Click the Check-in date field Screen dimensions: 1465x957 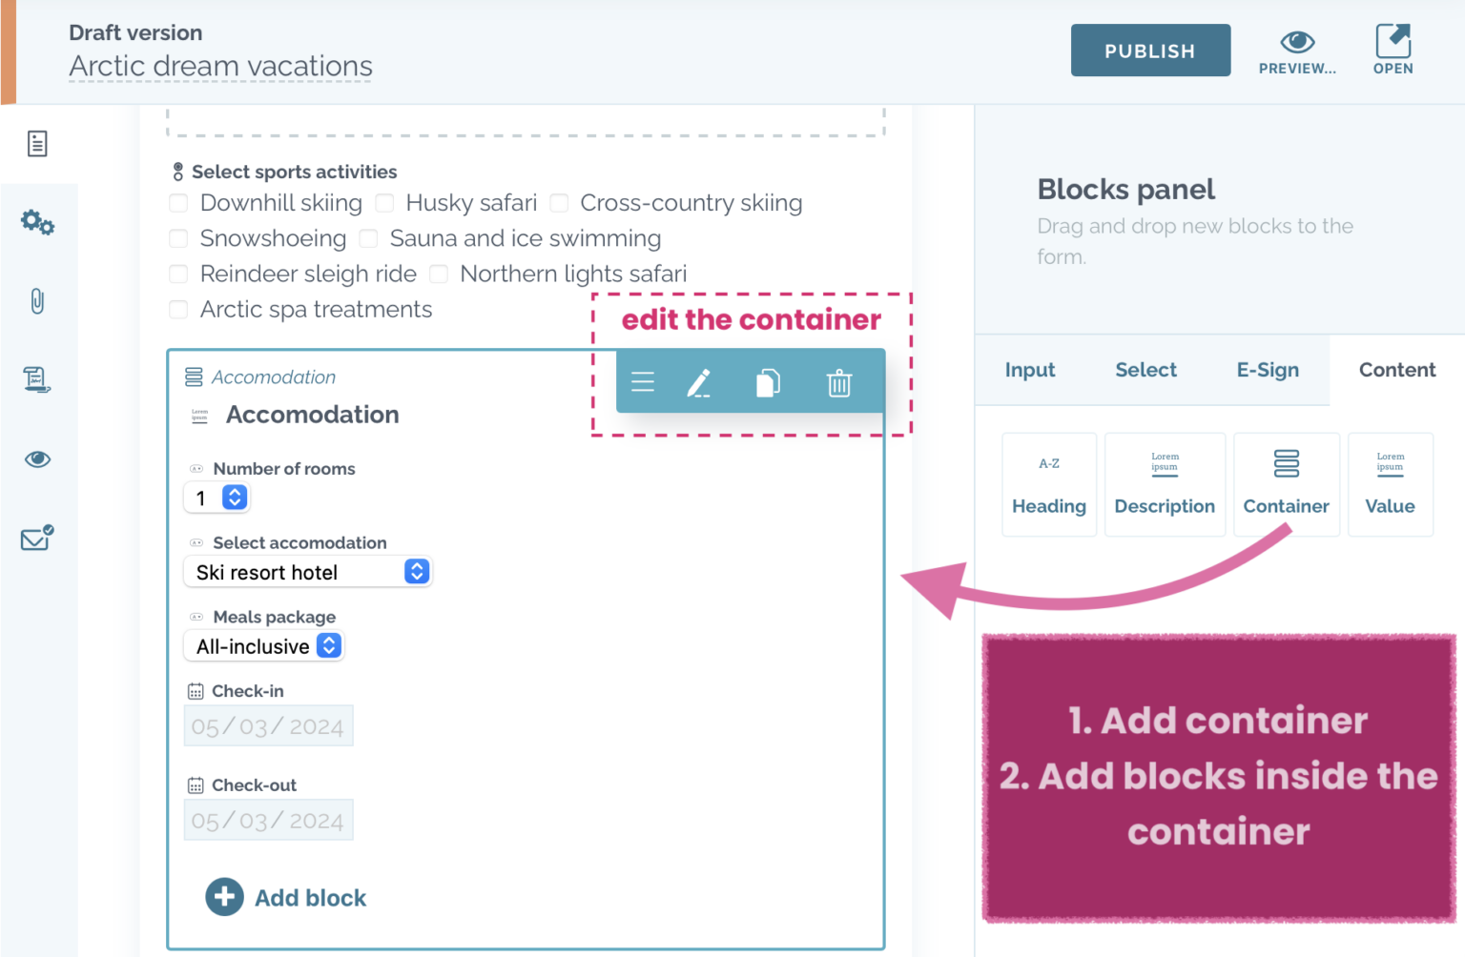click(268, 726)
